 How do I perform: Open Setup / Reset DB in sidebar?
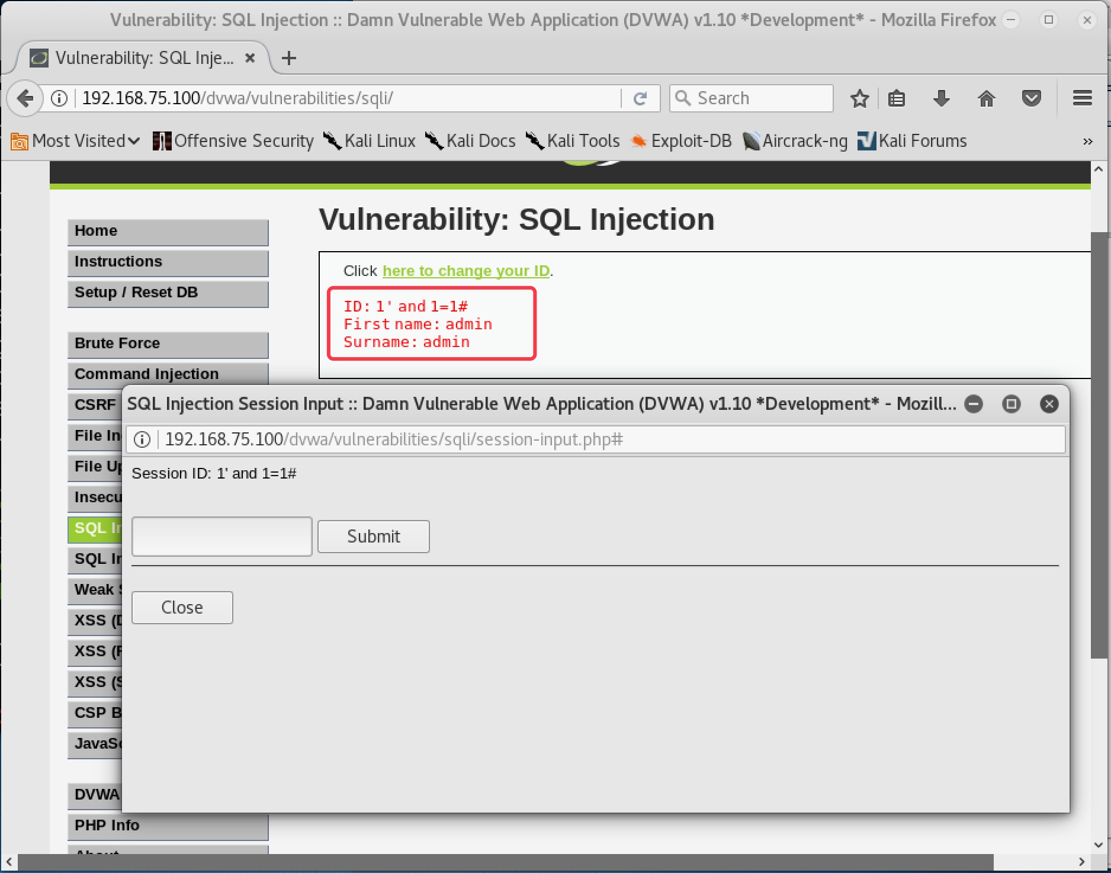(168, 293)
